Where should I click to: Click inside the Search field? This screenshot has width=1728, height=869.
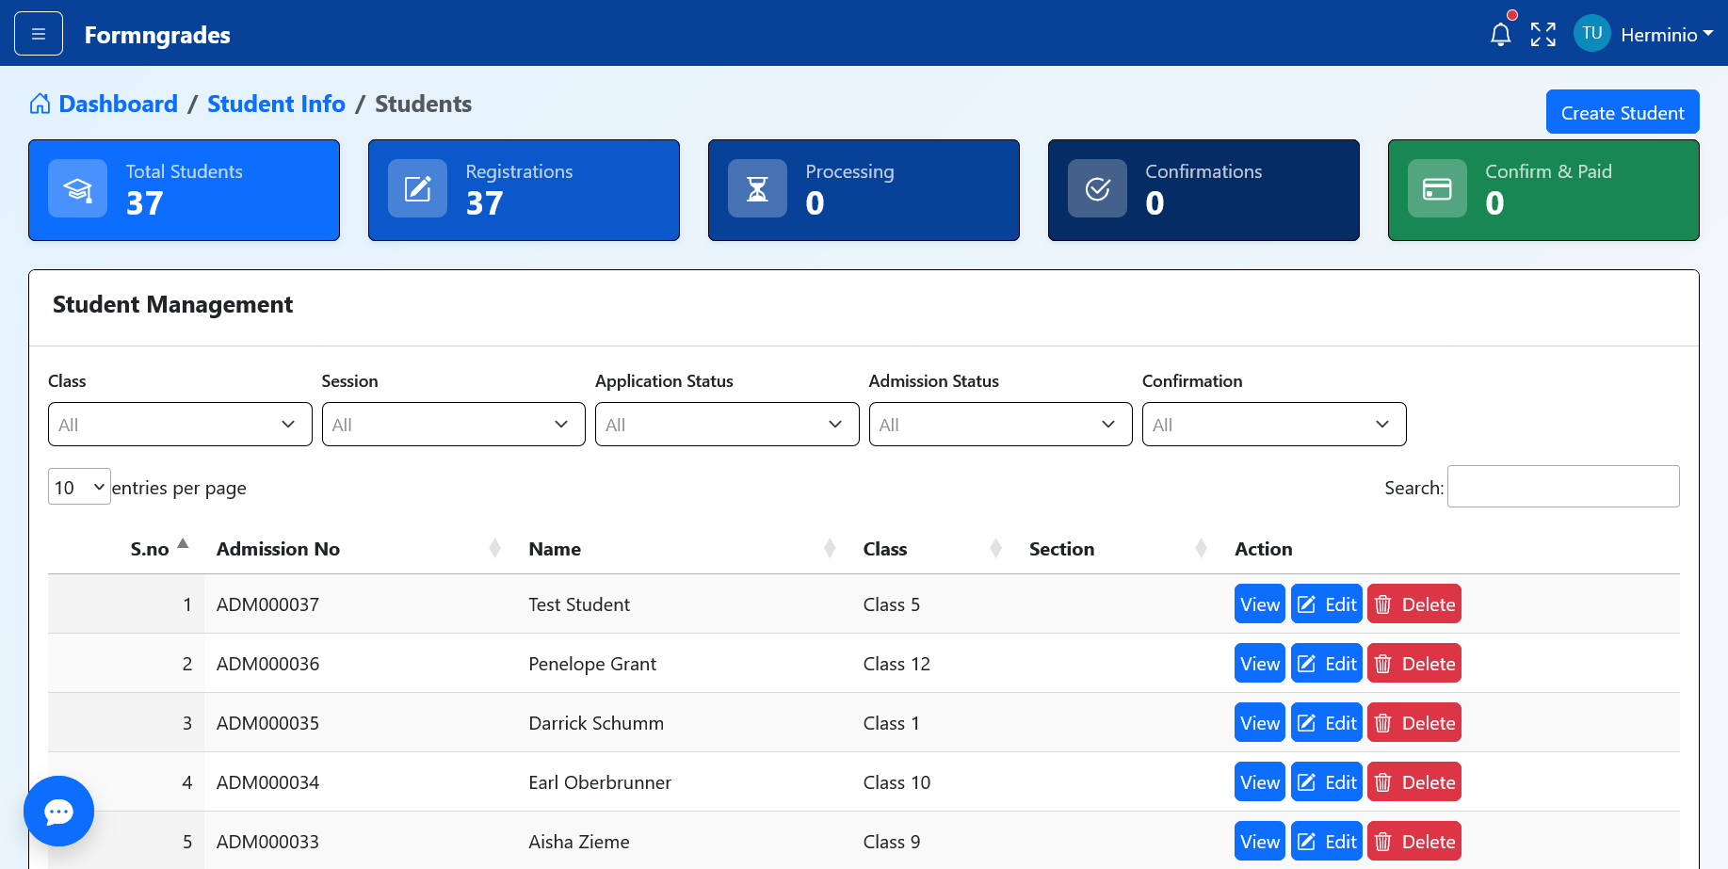1562,487
